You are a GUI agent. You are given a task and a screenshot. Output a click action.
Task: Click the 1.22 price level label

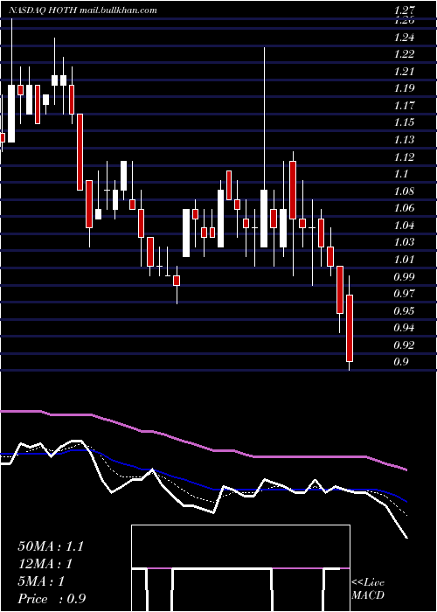coord(404,54)
